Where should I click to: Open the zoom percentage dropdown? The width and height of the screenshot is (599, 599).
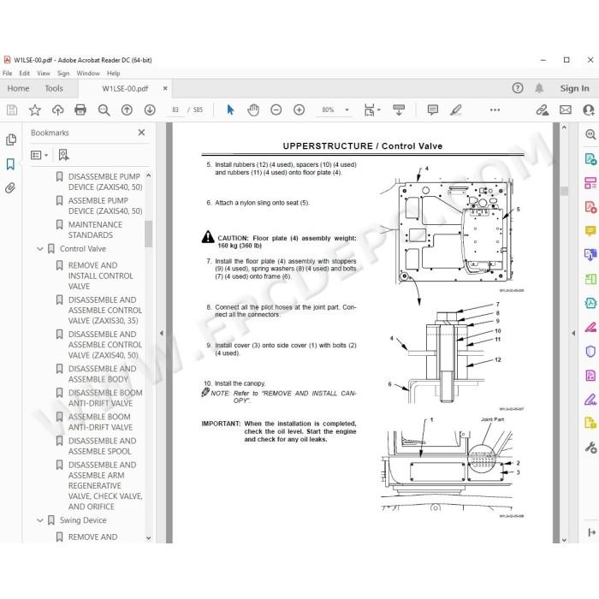pyautogui.click(x=347, y=110)
